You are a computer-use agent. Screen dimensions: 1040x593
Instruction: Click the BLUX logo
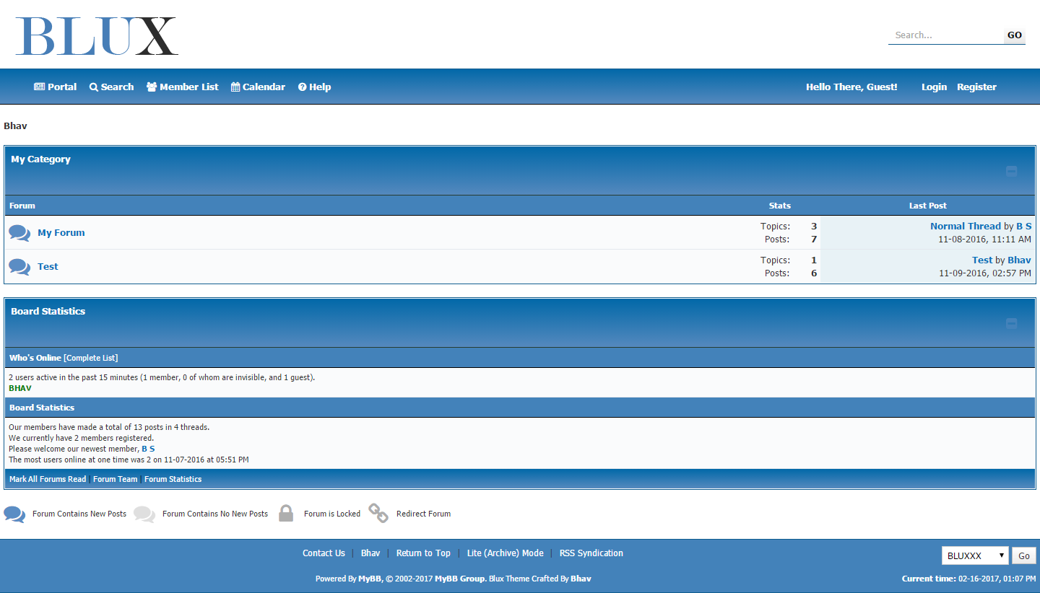point(97,36)
